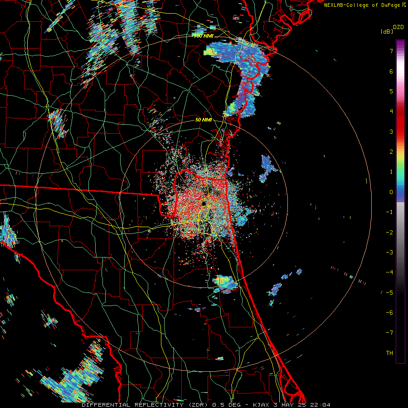
Task: Click the -3 value on the scale
Action: pos(389,253)
